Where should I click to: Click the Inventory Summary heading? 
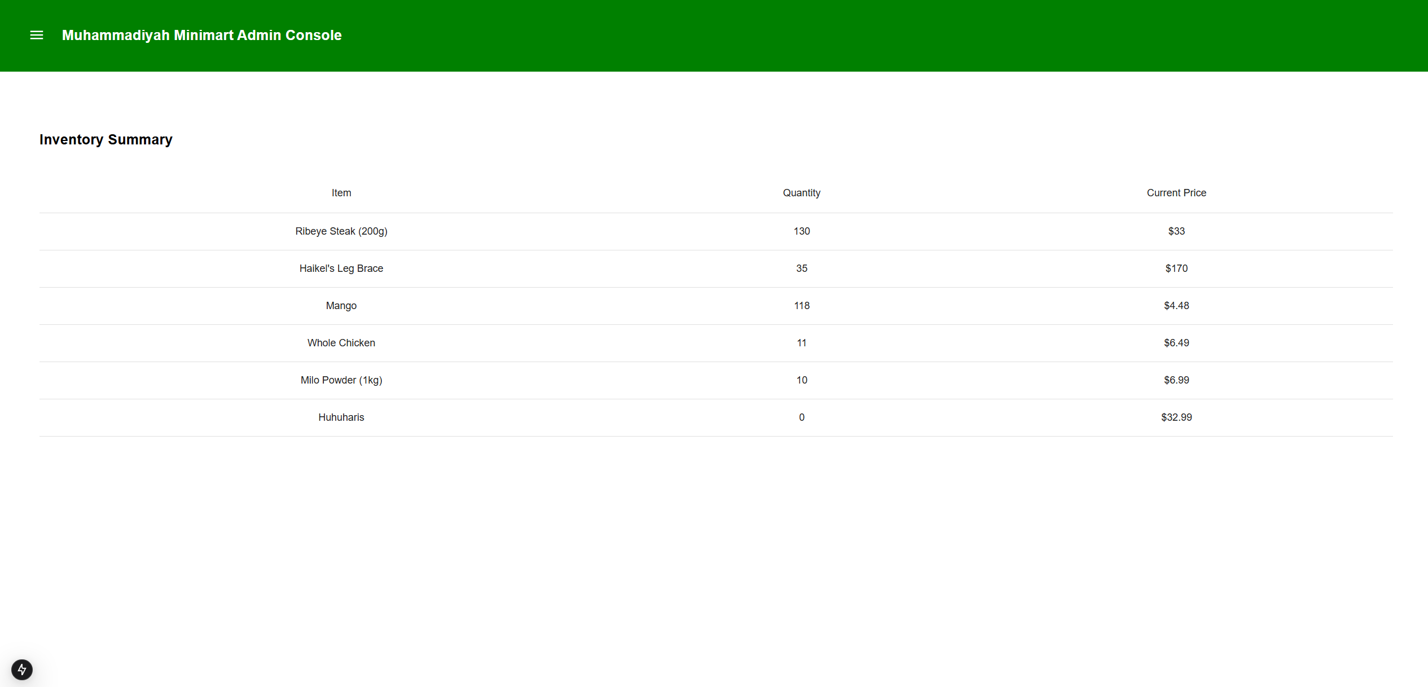[x=106, y=139]
